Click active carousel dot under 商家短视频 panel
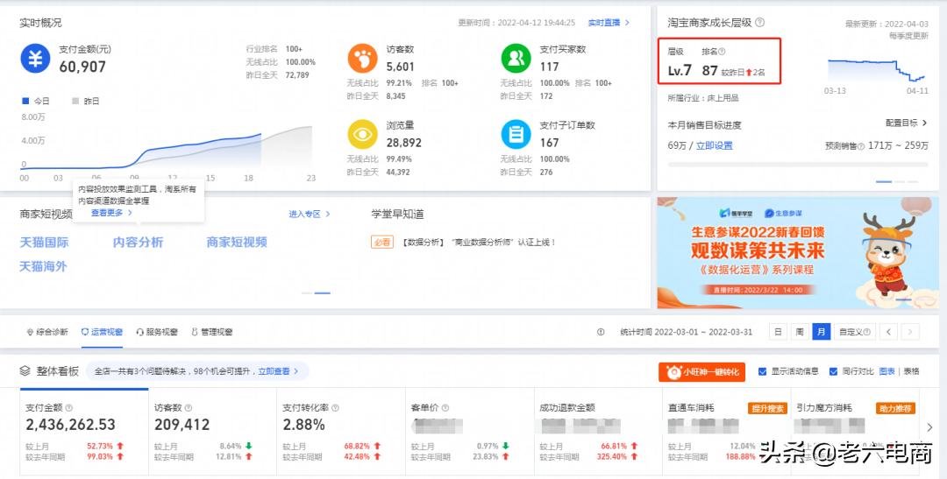 click(323, 293)
